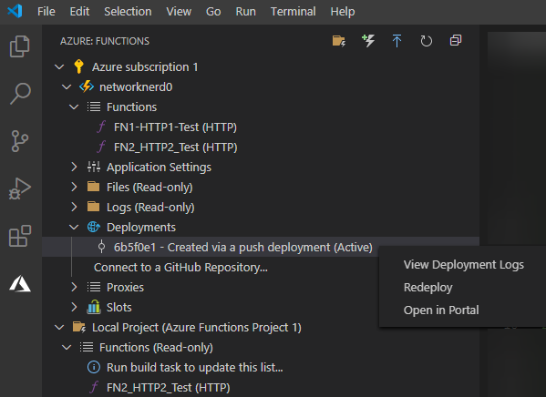Screen dimensions: 546x397
Task: Click the slots icon beside Slots
Action: 94,307
